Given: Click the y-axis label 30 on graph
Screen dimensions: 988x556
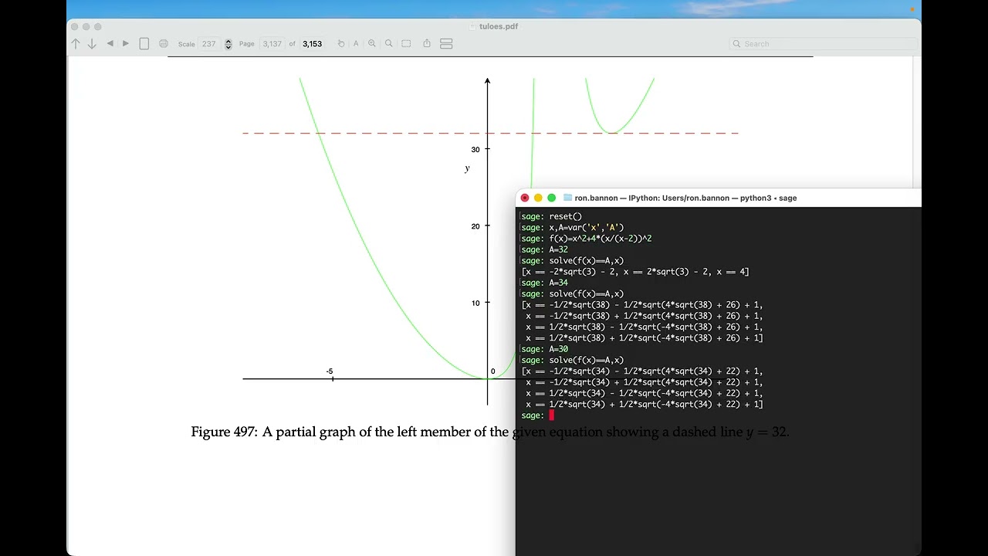Looking at the screenshot, I should click(x=475, y=150).
